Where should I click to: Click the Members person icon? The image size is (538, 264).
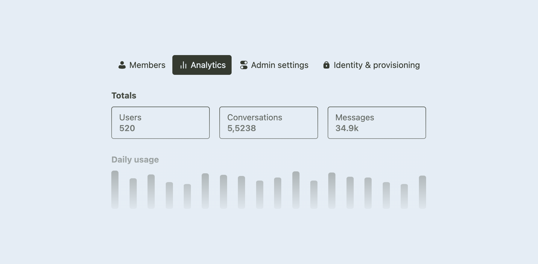(x=122, y=65)
